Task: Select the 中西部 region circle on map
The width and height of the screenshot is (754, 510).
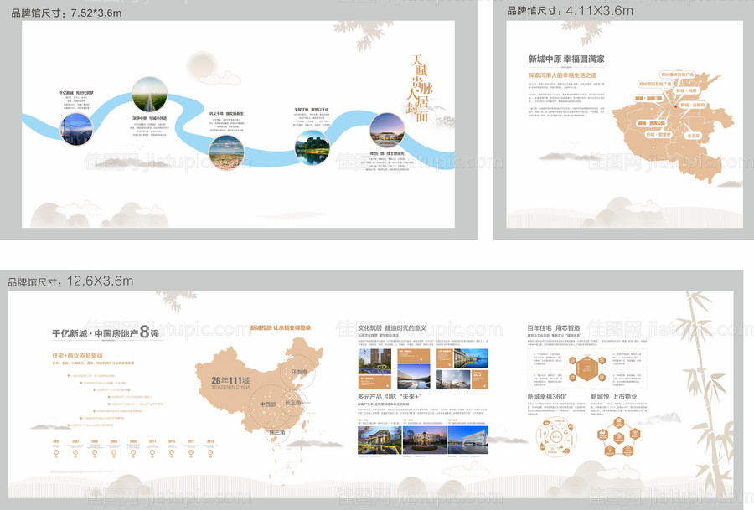Action: 267,404
